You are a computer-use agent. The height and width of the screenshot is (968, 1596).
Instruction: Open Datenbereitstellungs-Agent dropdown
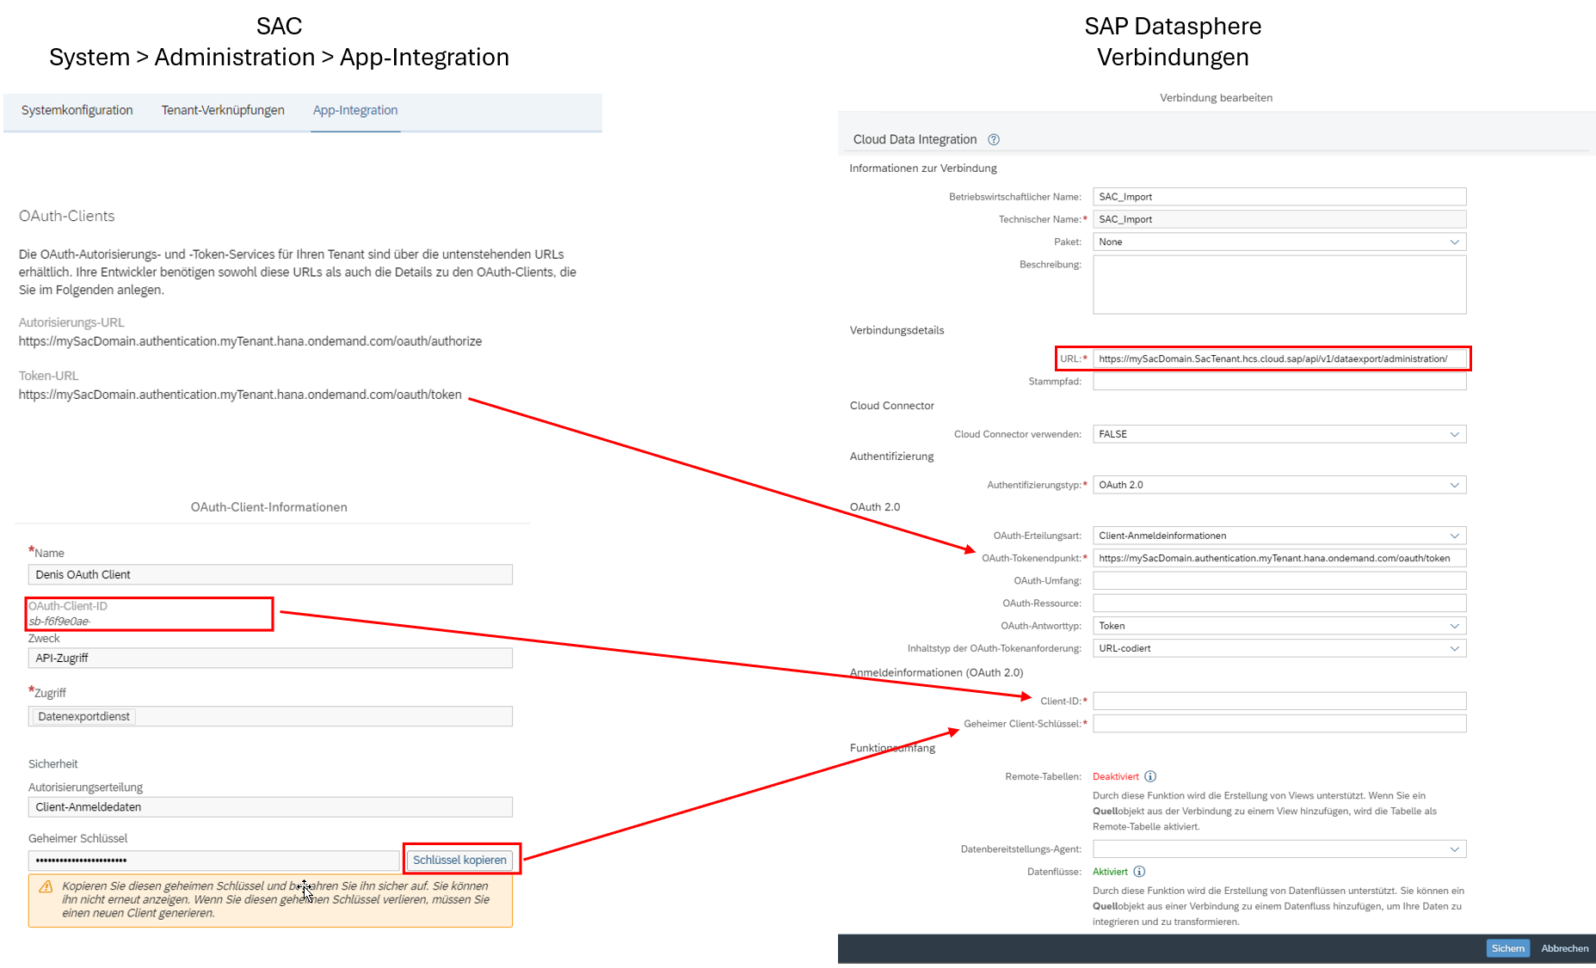tap(1279, 849)
